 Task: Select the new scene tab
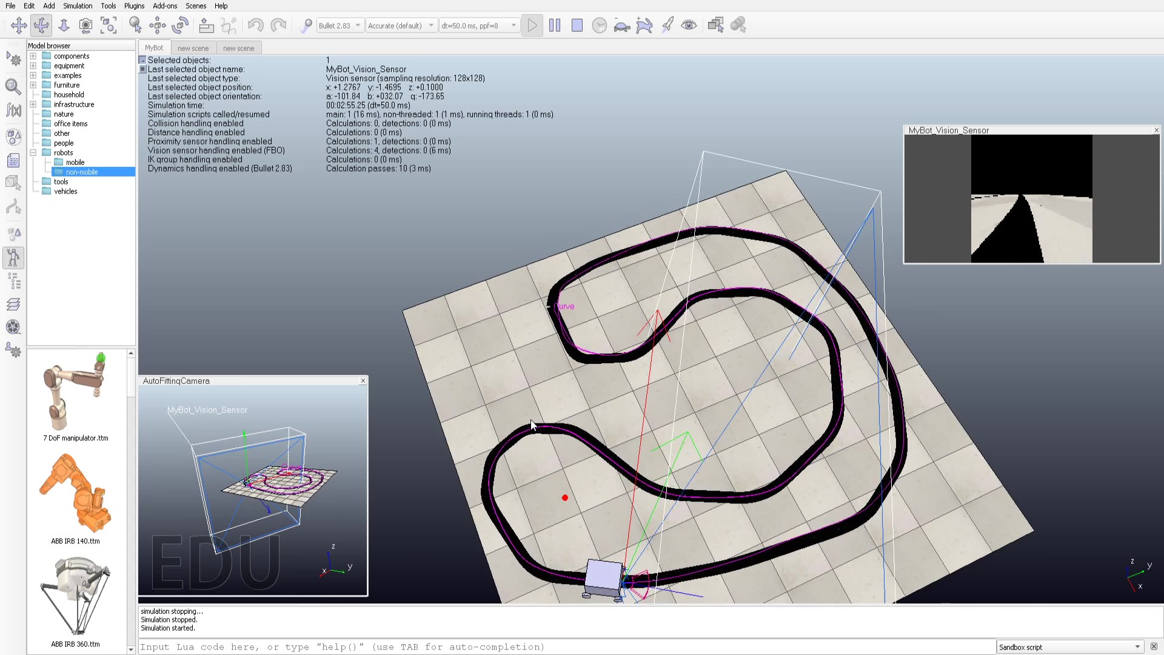[193, 48]
